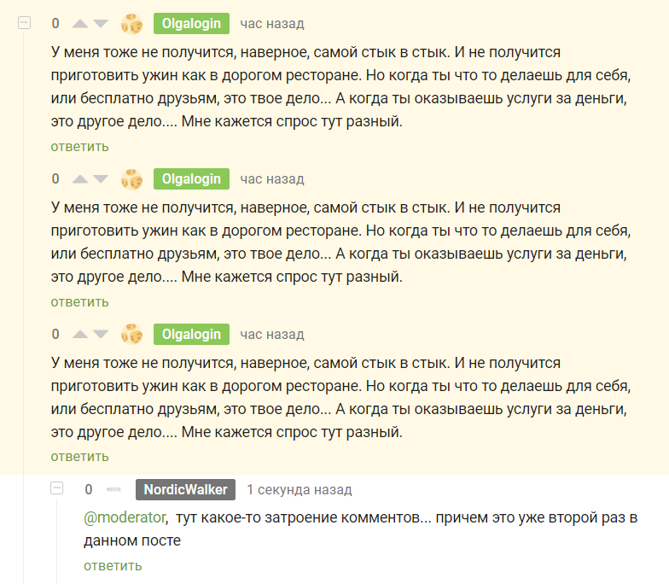Viewport: 669px width, 584px height.
Task: Open Olgalogin's profile from the second comment badge
Action: tap(191, 179)
